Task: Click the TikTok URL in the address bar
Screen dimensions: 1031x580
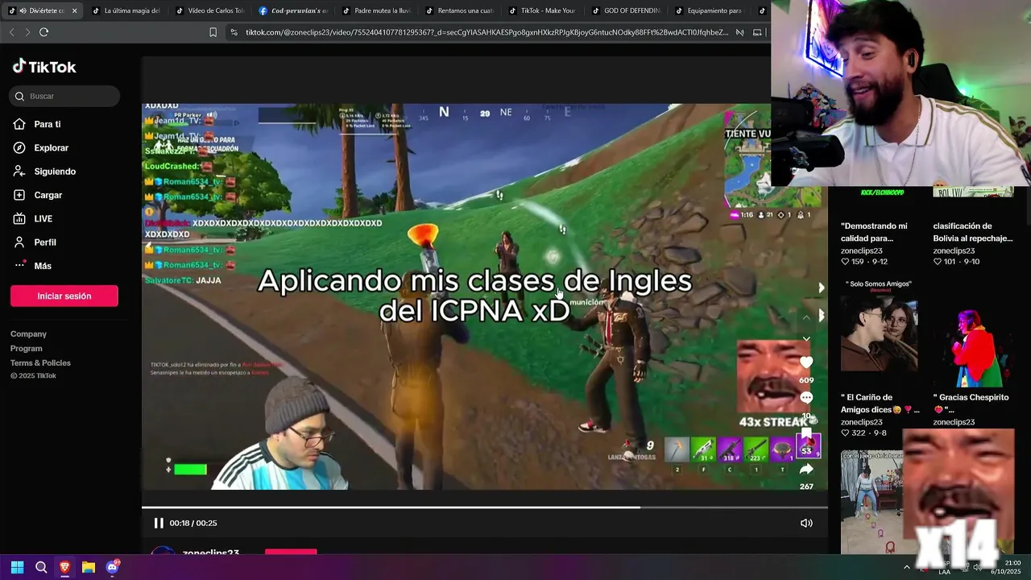Action: [487, 32]
